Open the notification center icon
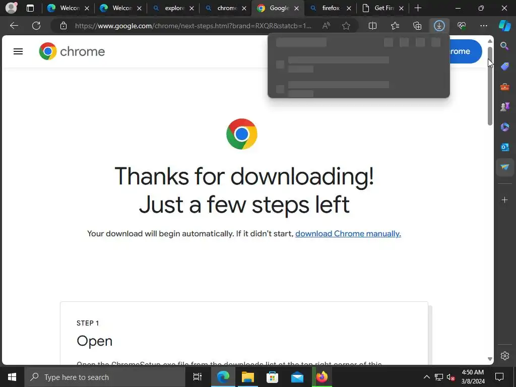This screenshot has height=387, width=516. tap(499, 377)
